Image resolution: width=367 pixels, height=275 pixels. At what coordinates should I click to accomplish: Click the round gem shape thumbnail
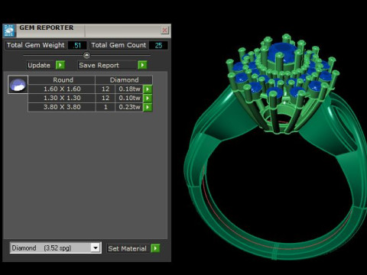coord(18,85)
